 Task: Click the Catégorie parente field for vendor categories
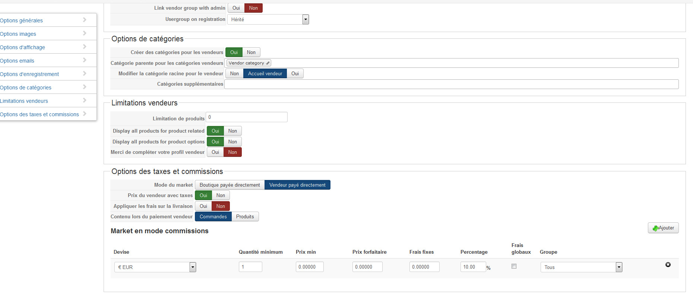coord(452,63)
